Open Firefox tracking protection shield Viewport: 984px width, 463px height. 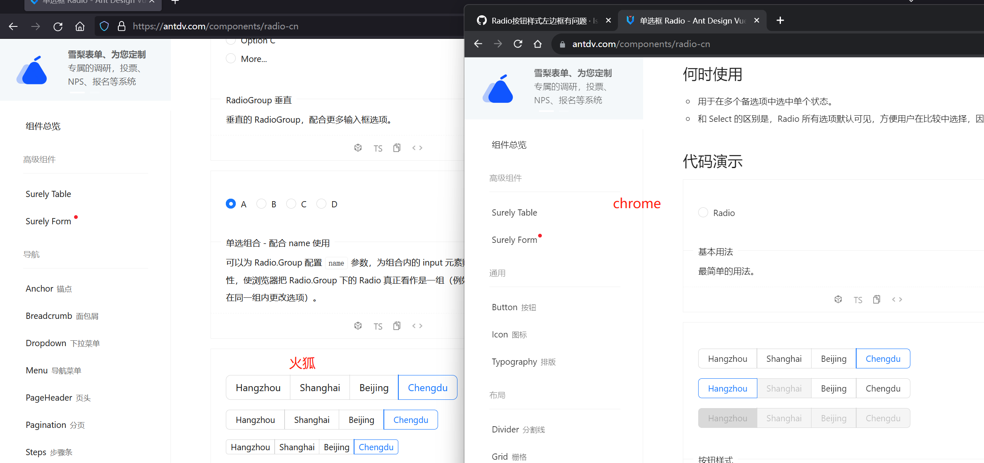point(104,26)
